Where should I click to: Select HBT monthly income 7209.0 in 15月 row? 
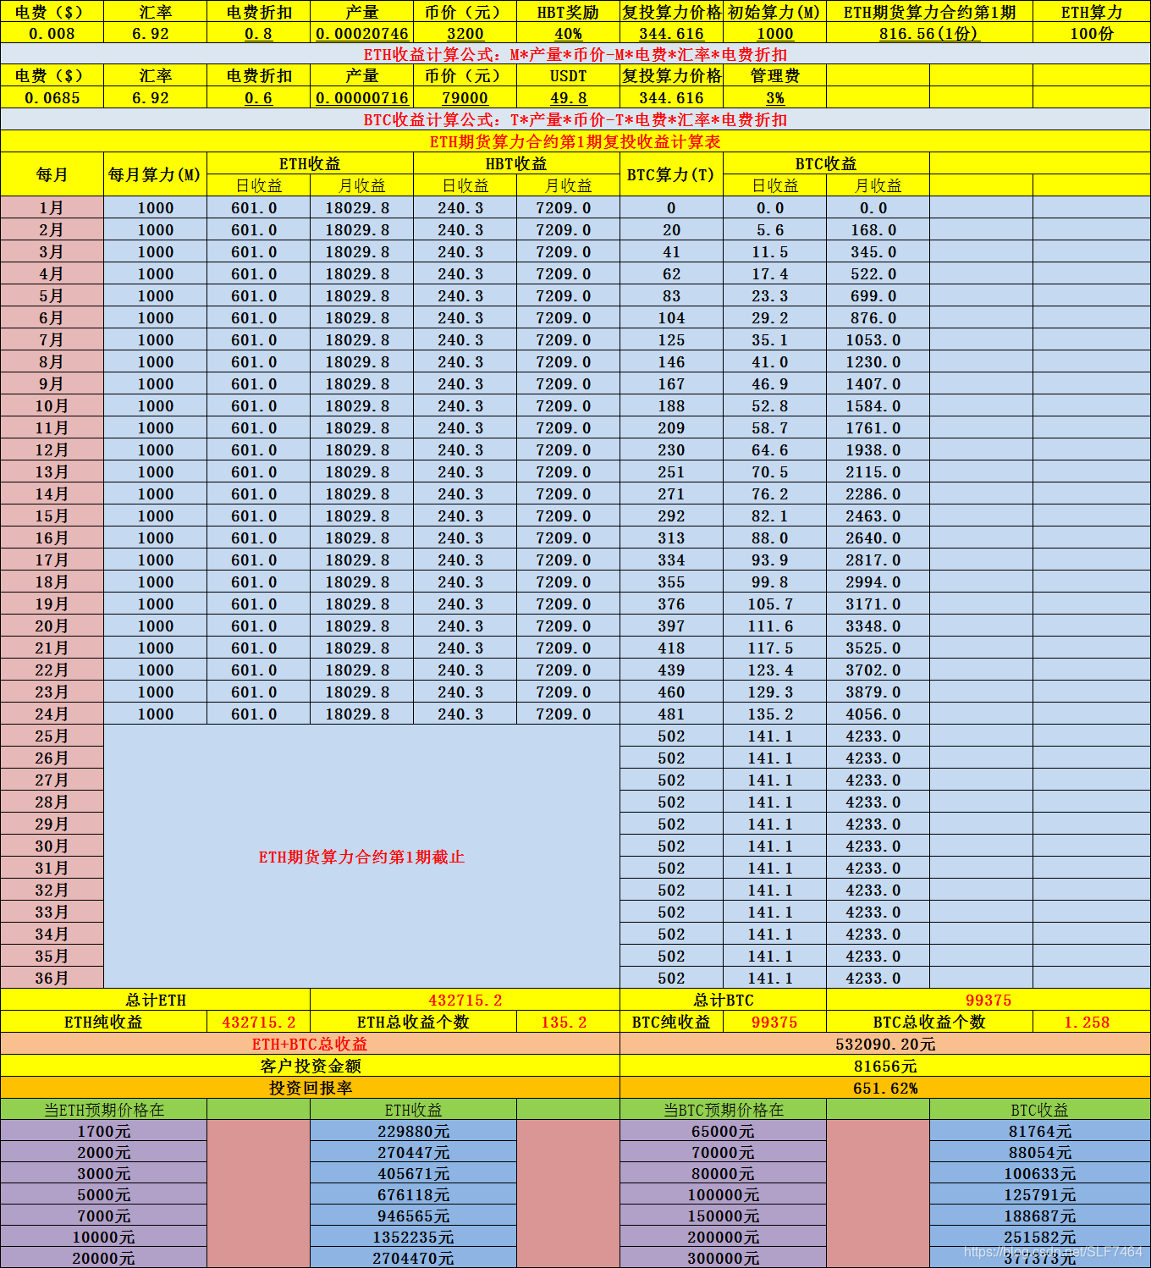tap(568, 516)
